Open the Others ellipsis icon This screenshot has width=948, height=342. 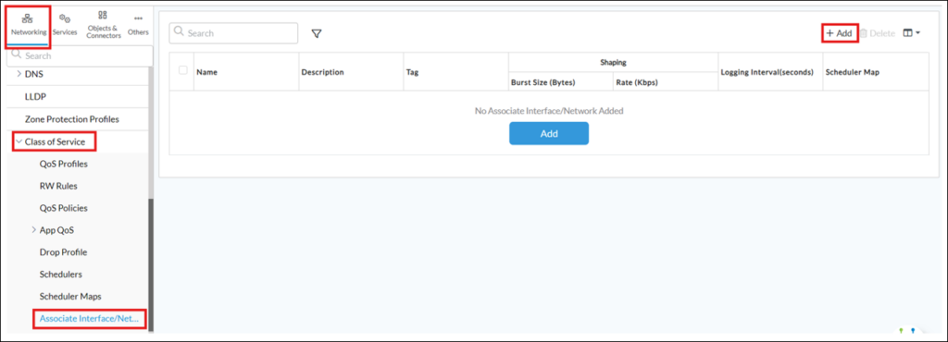139,18
